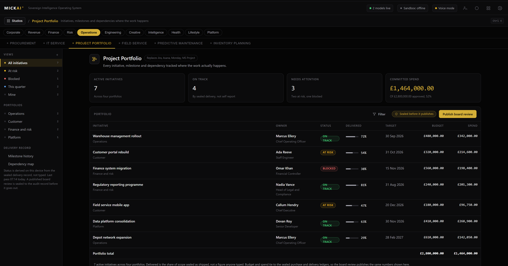Open the Customer portfolio in sidebar
Viewport: 508px width, 266px height.
(x=31, y=122)
